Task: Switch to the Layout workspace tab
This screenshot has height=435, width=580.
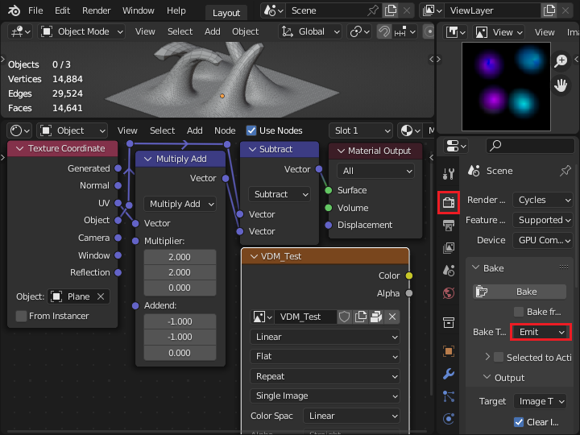Action: click(x=226, y=13)
